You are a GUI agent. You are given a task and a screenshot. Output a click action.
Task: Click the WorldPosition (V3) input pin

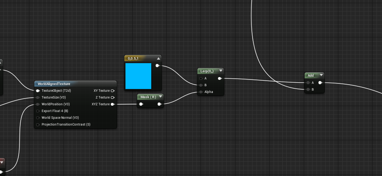[x=38, y=104]
